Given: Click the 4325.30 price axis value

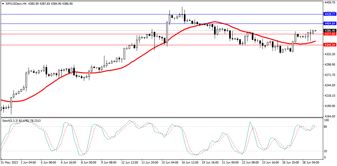Looking at the screenshot, I should tap(330, 54).
